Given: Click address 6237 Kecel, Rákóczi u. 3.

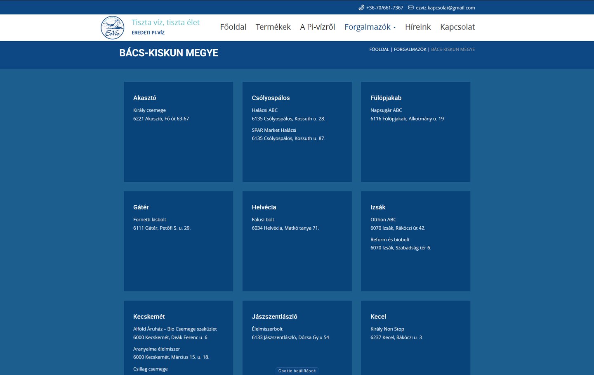Looking at the screenshot, I should point(397,337).
